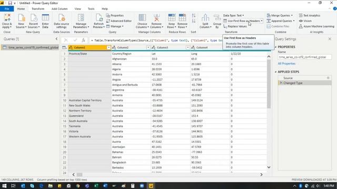Open query Properties
This screenshot has height=189, width=337.
(115, 15)
